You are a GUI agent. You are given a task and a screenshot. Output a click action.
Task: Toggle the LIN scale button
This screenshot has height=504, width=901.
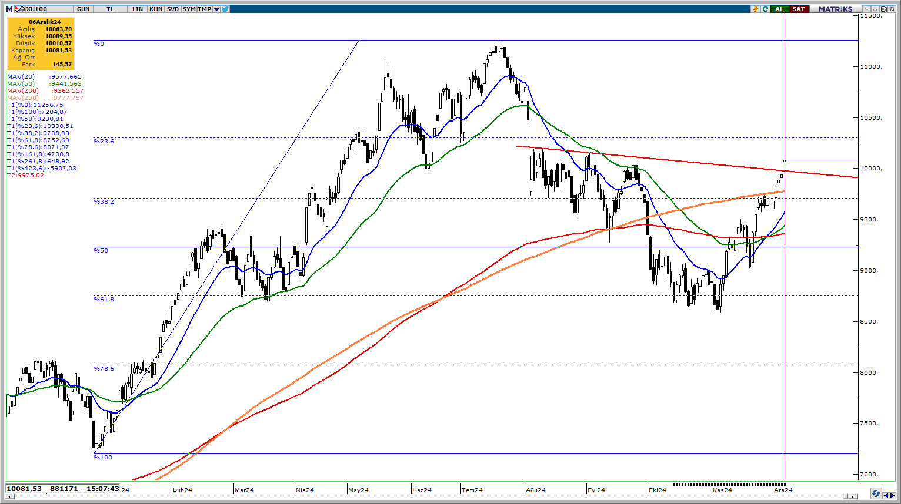coord(138,9)
